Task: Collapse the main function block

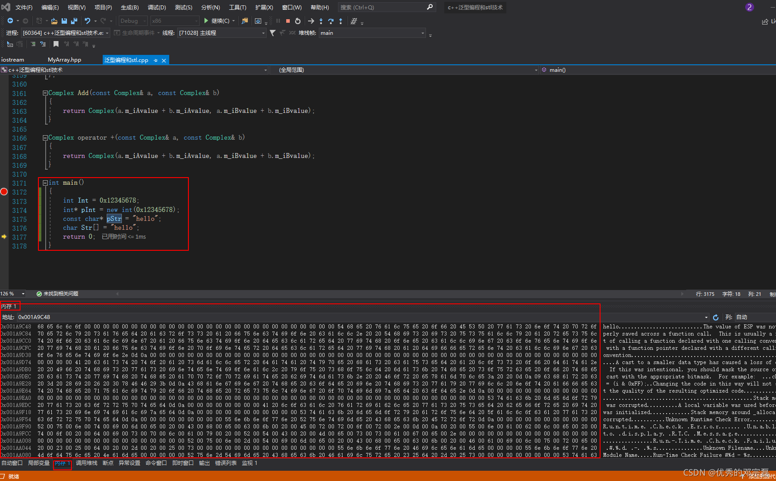Action: click(x=45, y=183)
